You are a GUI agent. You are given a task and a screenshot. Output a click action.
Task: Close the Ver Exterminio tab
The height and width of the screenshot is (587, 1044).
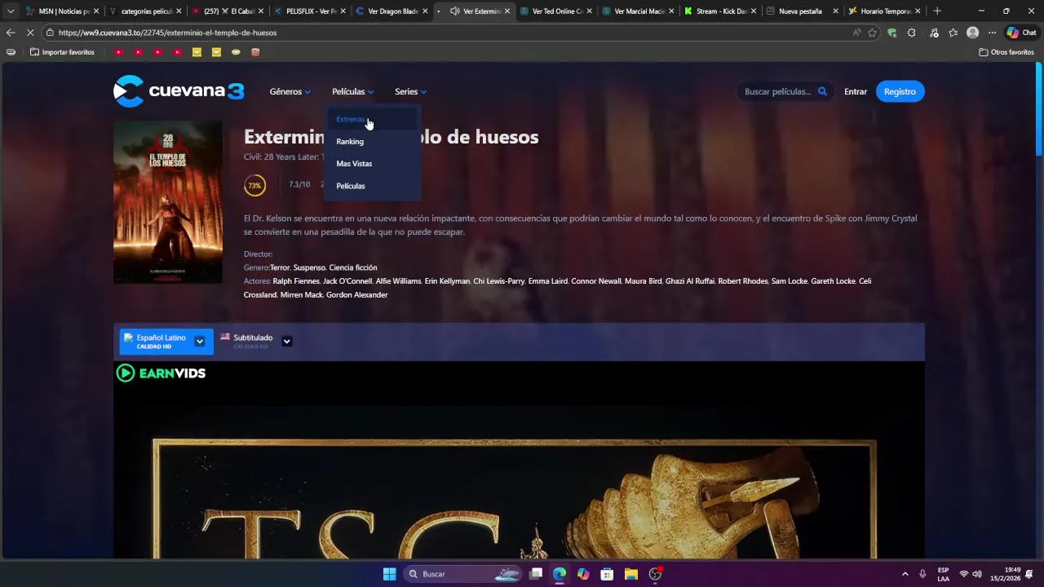coord(507,11)
